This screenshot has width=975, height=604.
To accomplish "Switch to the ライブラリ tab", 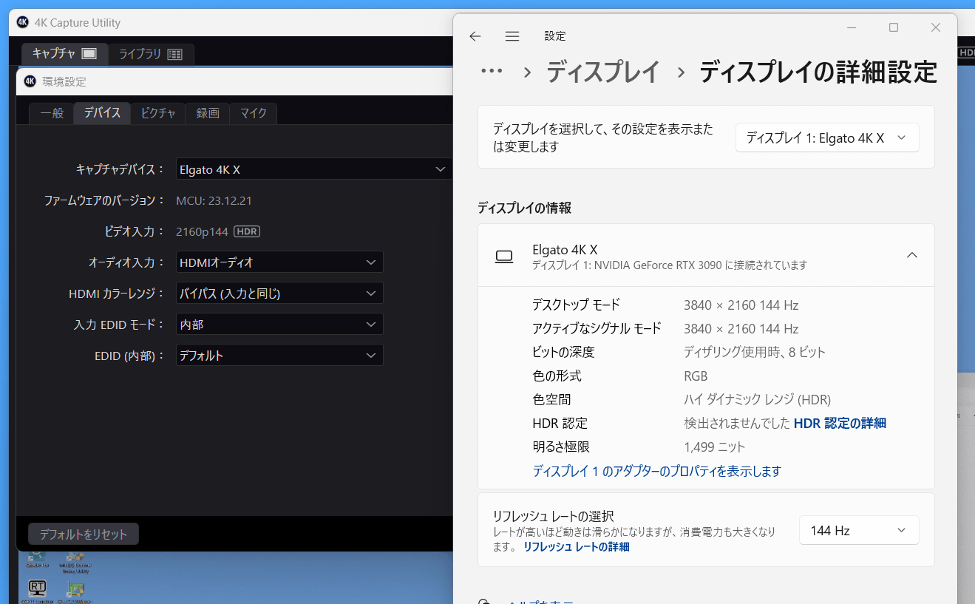I will point(151,54).
